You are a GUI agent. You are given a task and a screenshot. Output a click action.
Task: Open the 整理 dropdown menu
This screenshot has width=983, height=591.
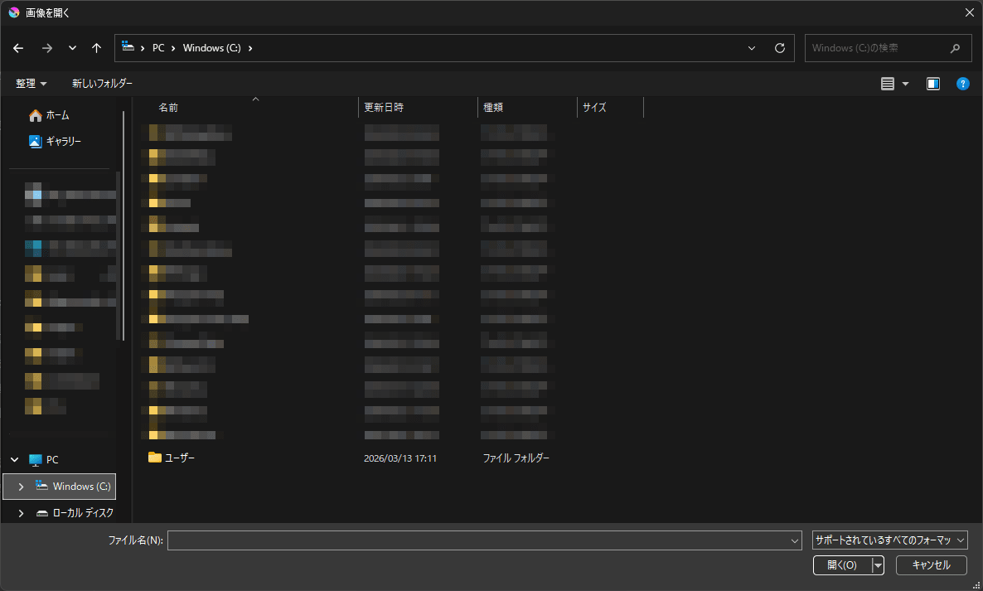pos(31,83)
